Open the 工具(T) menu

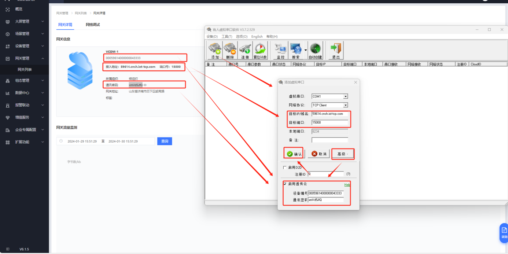click(x=227, y=37)
